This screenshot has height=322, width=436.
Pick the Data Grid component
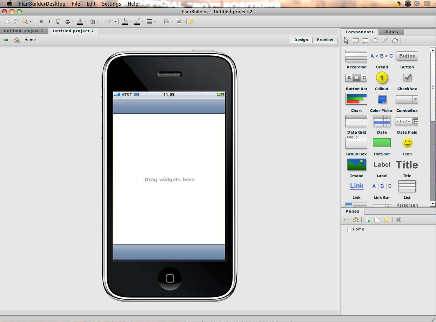[x=356, y=125]
